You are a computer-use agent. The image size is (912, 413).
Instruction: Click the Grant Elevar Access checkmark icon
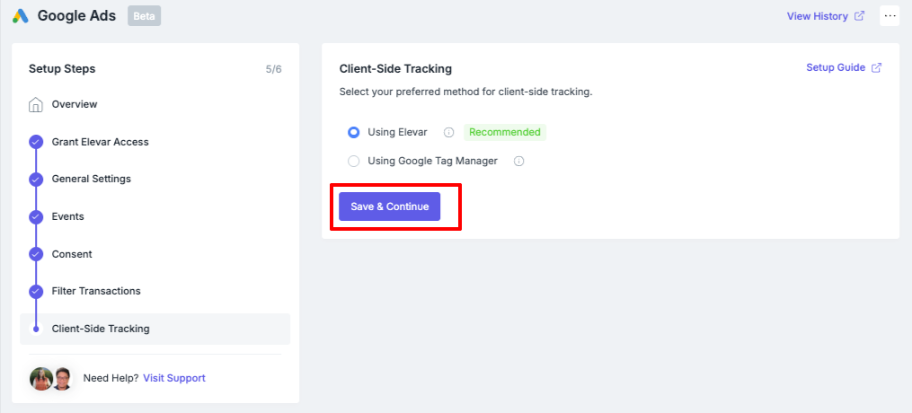click(36, 143)
